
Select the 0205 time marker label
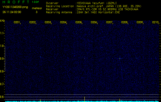pos(78,22)
